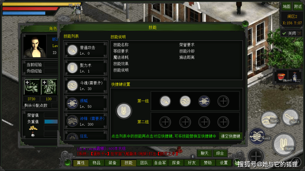Screen dimensions: 305x171
Task: Close the 技能 panel with the green orb
Action: coord(245,24)
